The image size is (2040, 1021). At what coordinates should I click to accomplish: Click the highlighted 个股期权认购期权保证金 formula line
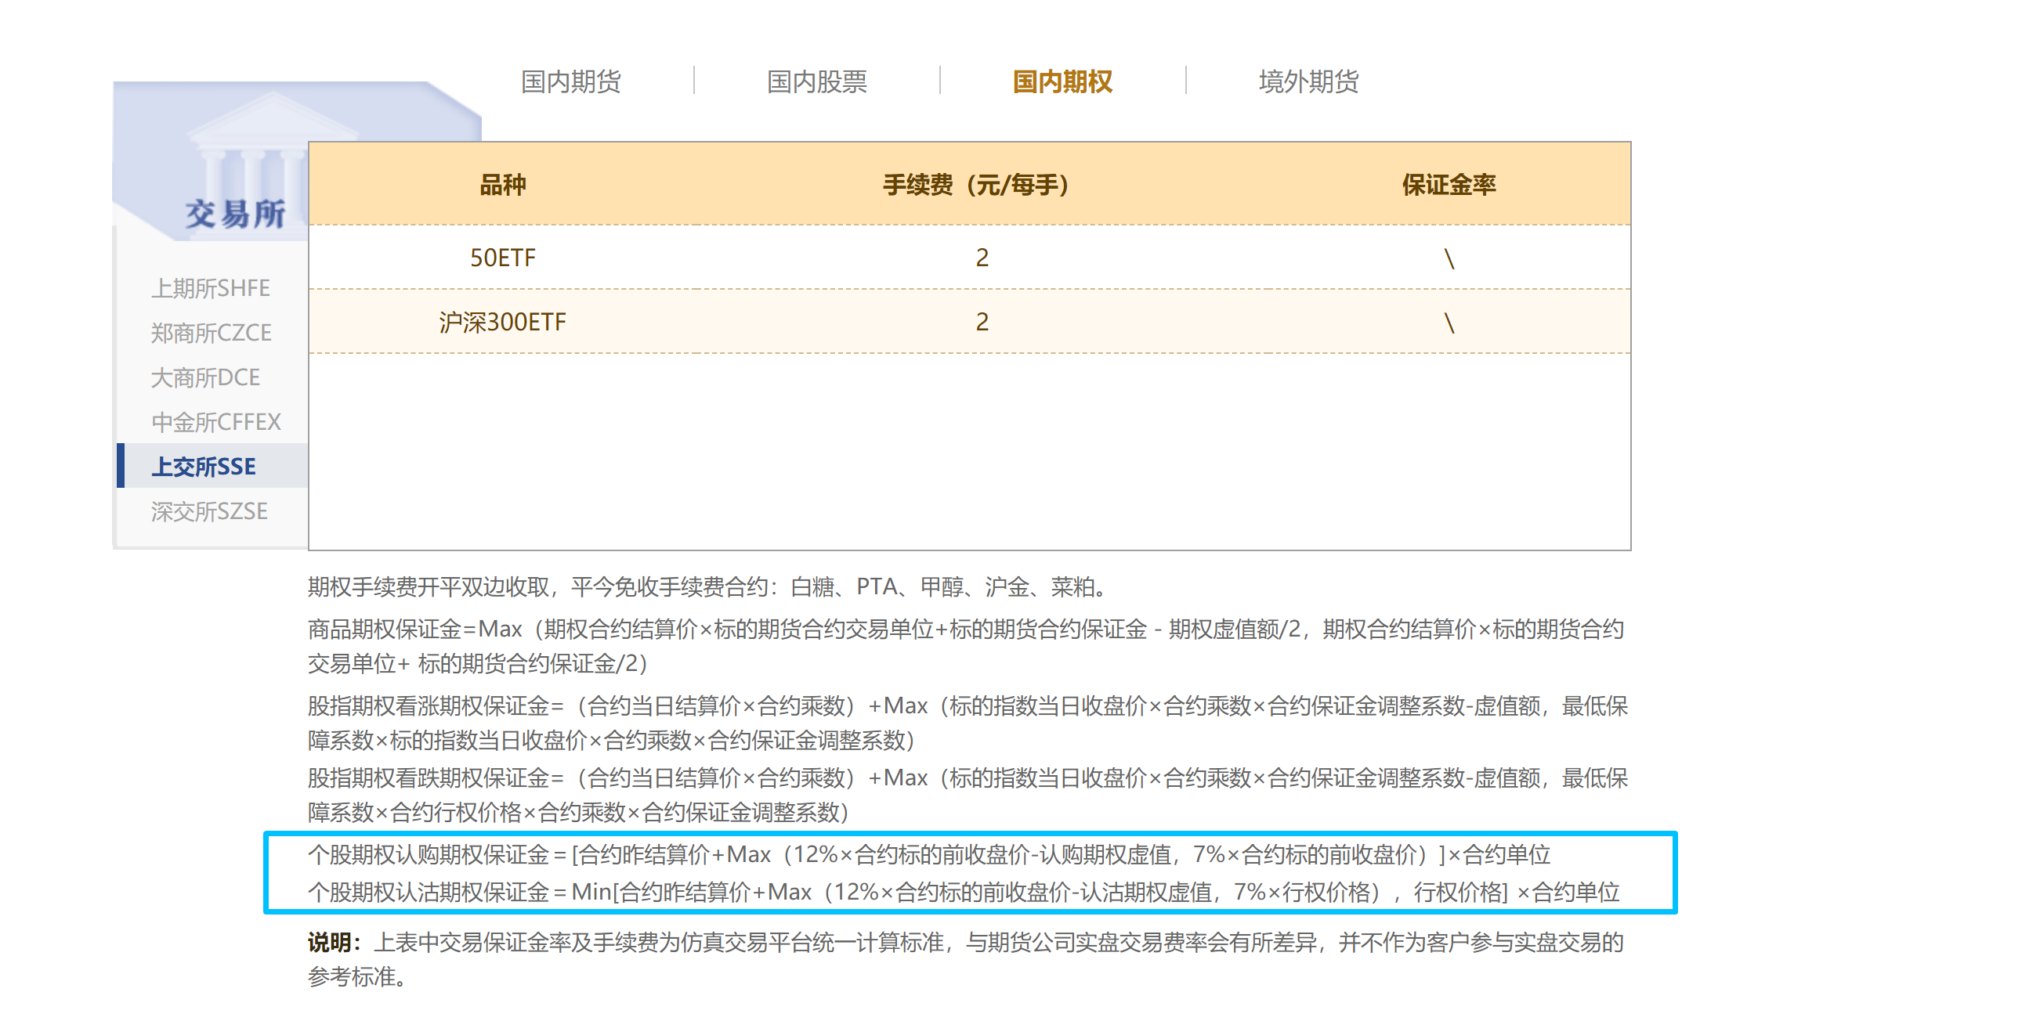[928, 854]
